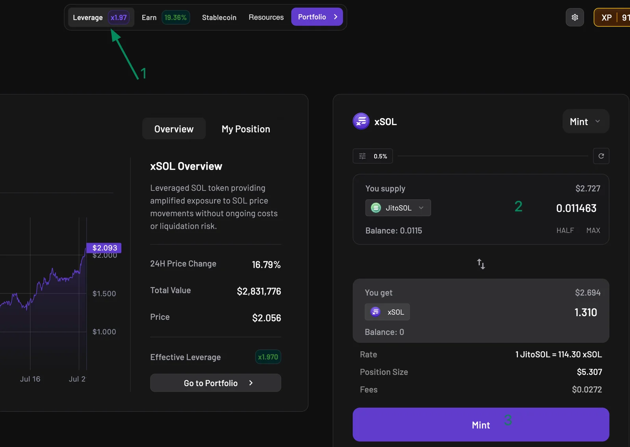Open the Resources menu
Viewport: 630px width, 447px height.
(x=266, y=17)
